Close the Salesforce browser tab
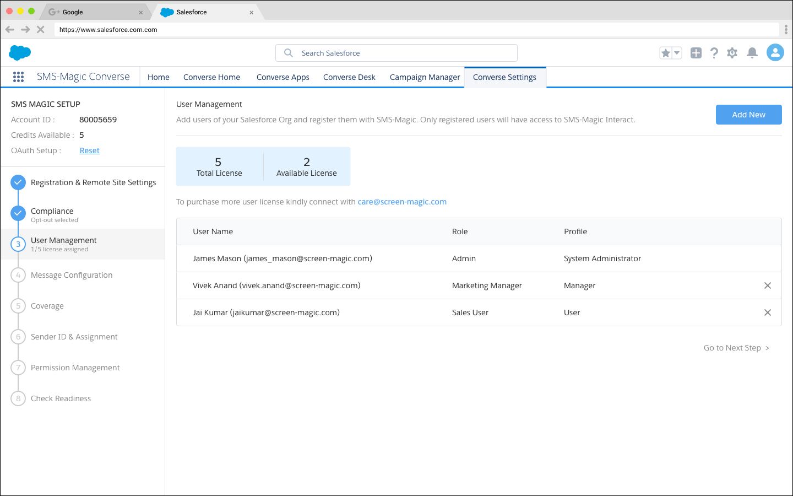This screenshot has width=793, height=496. (x=252, y=12)
